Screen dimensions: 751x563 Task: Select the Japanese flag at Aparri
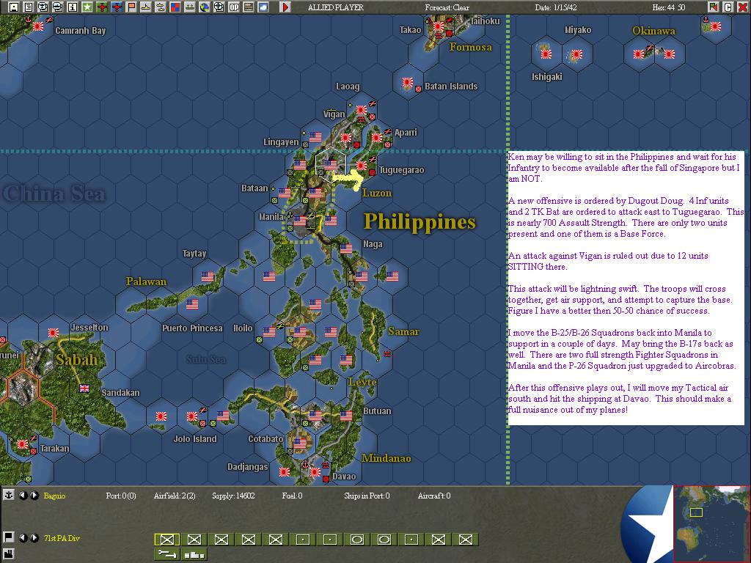(x=377, y=137)
